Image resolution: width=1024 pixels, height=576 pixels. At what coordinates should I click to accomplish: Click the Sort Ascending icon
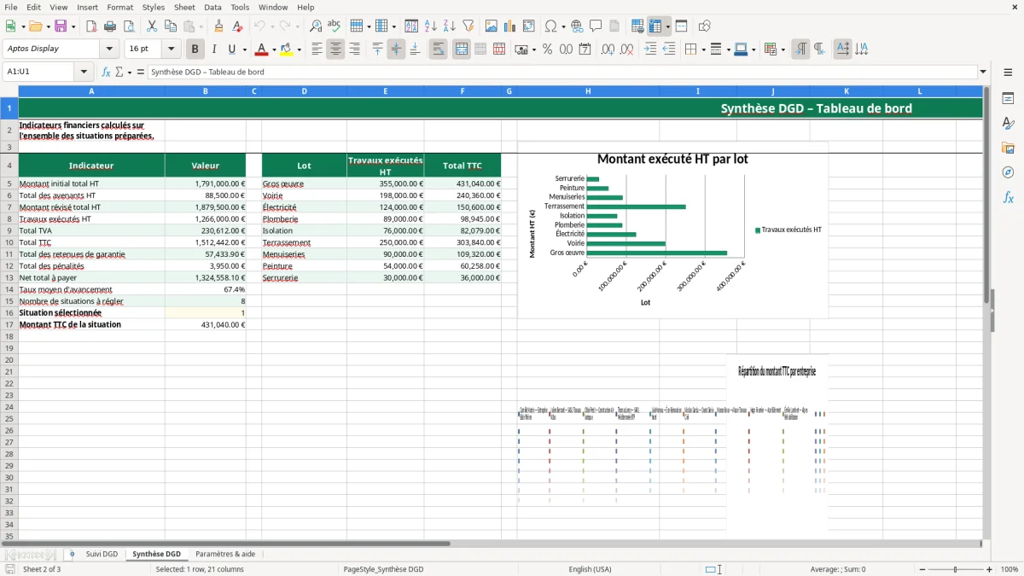coord(431,26)
